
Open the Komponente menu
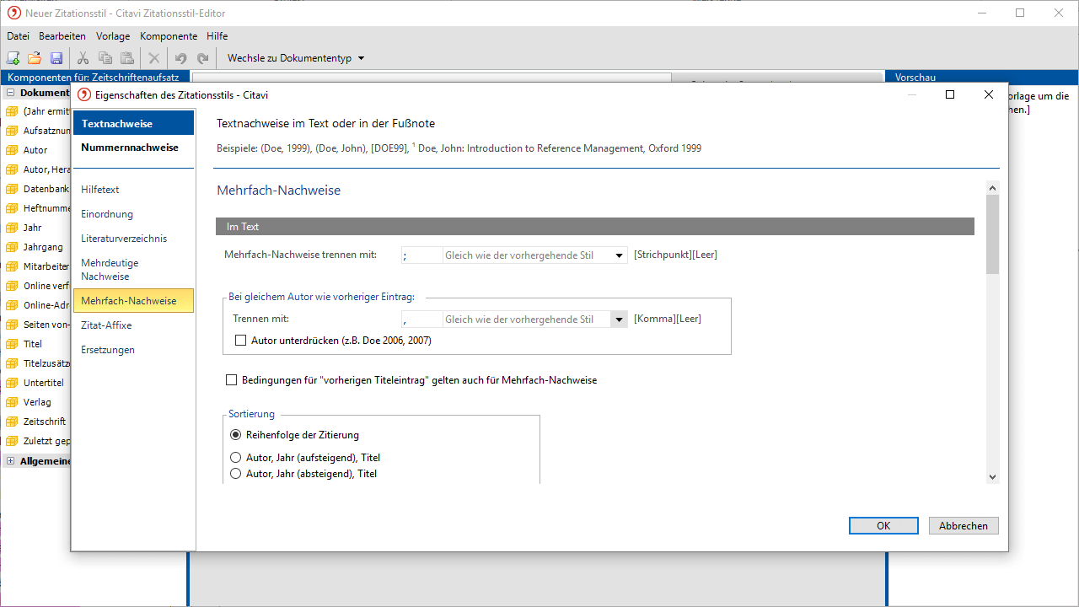coord(169,36)
